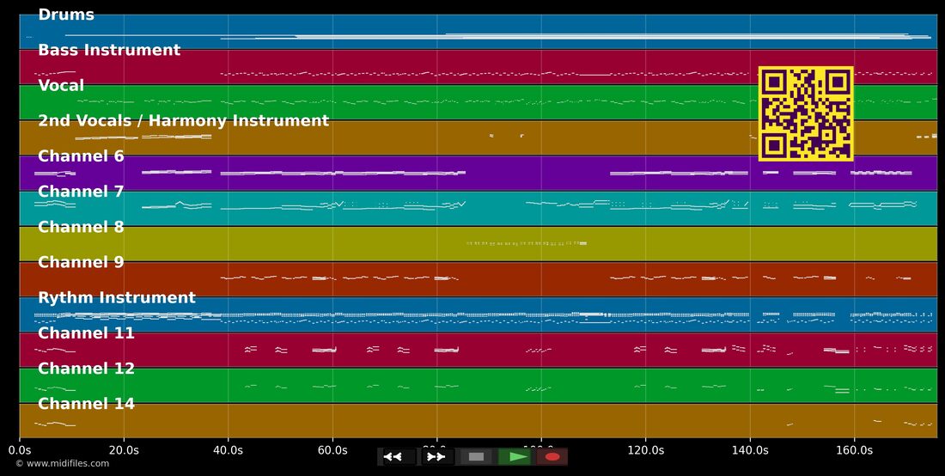This screenshot has width=945, height=476.
Task: Start playback with the green play button
Action: tap(515, 457)
